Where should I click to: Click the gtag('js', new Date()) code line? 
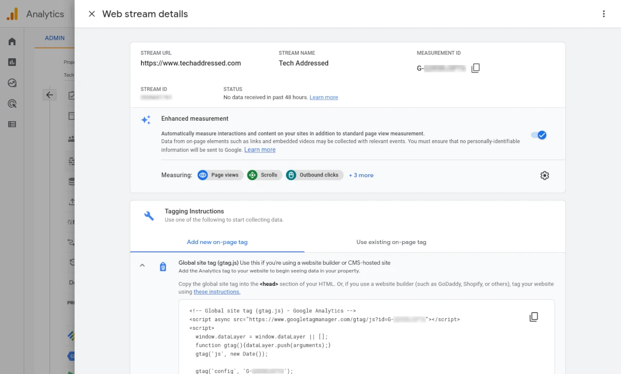pyautogui.click(x=231, y=354)
